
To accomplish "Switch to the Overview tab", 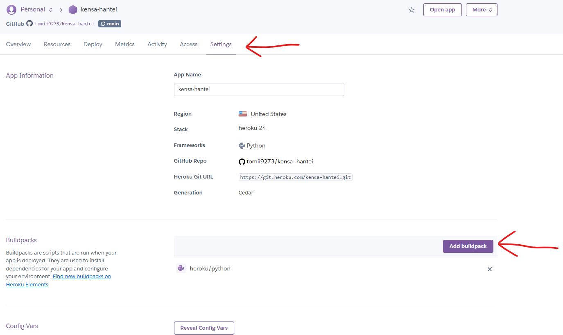I will pyautogui.click(x=18, y=44).
